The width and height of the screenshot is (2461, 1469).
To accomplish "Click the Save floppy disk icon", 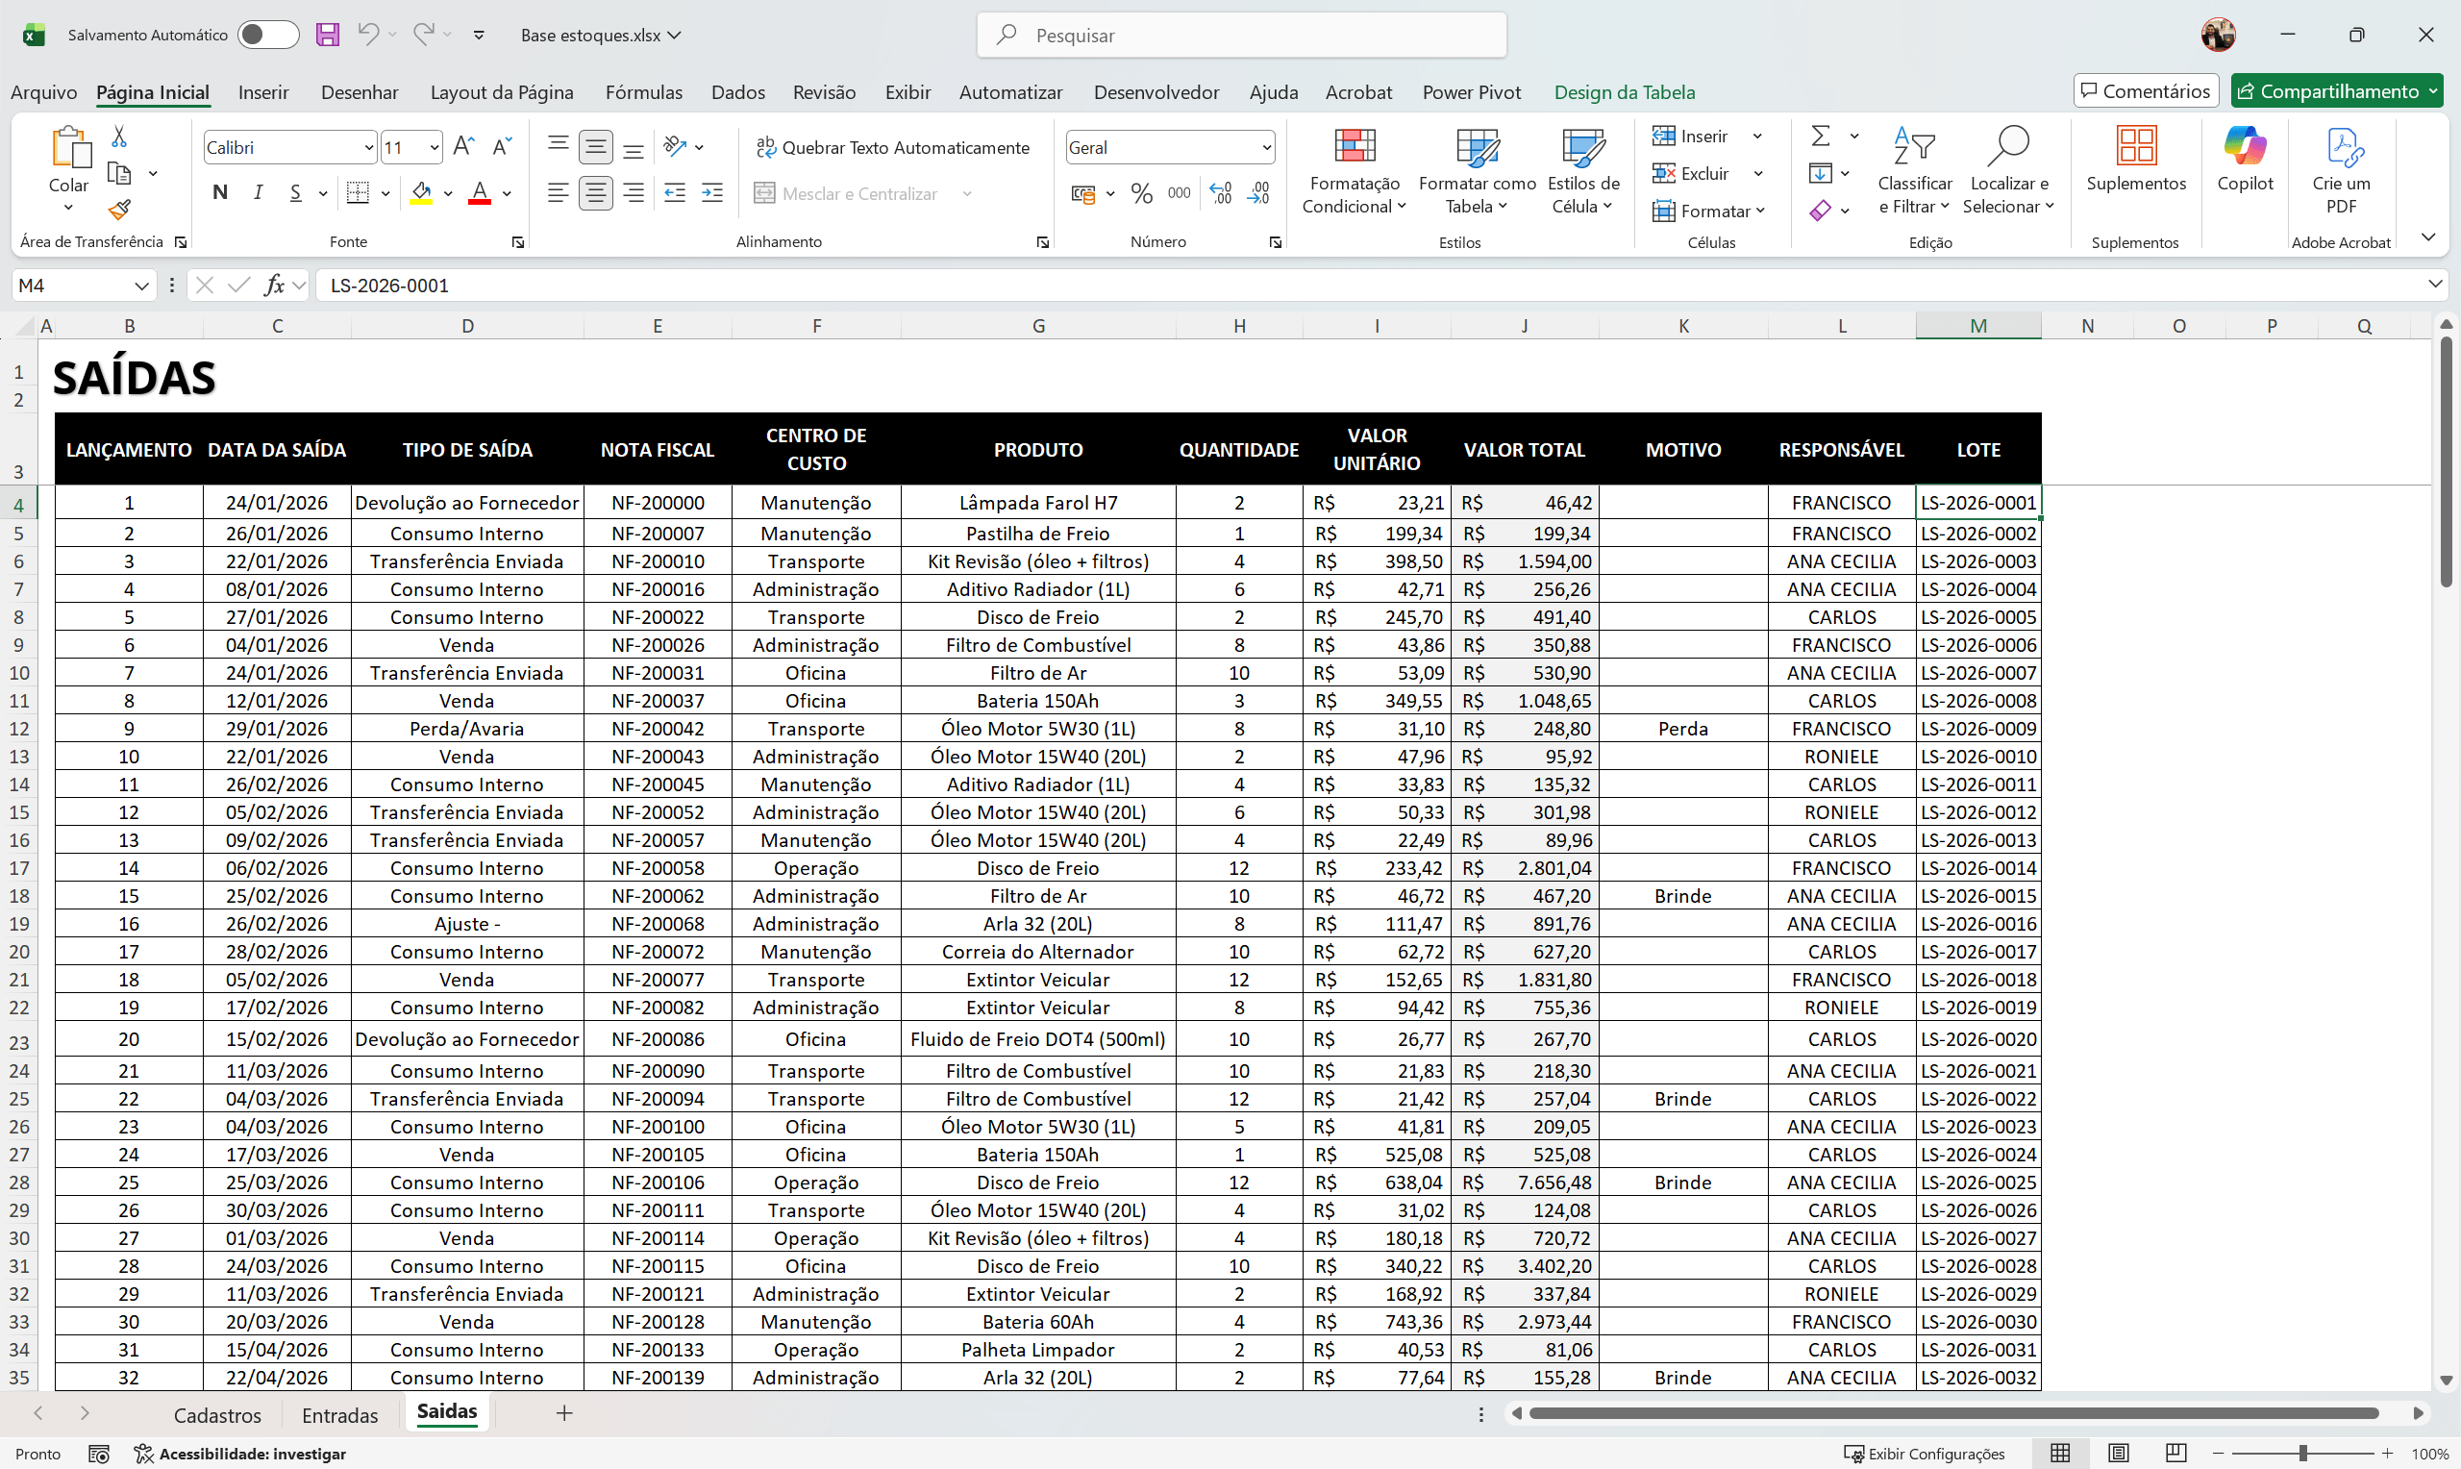I will point(328,35).
